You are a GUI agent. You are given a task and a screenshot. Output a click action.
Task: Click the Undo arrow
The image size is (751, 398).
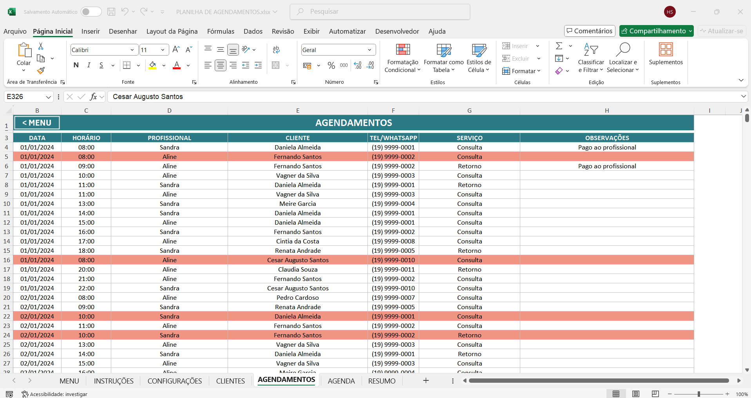click(x=125, y=12)
